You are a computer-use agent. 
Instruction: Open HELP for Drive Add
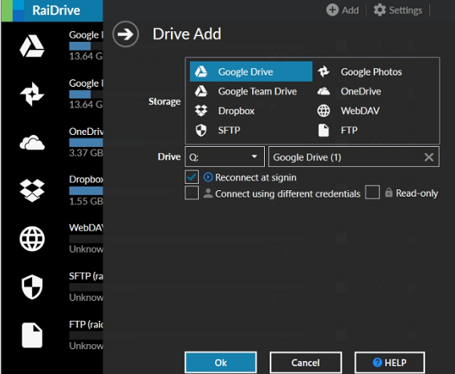click(390, 363)
